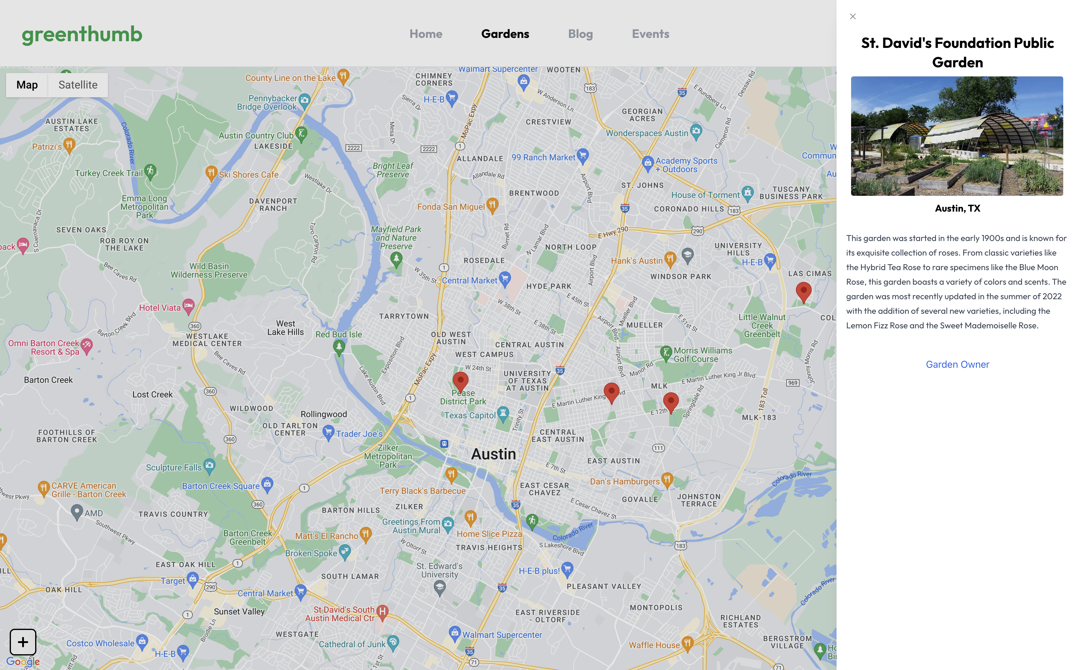
Task: Click the Turkey Creek Trail hiking icon
Action: [151, 172]
